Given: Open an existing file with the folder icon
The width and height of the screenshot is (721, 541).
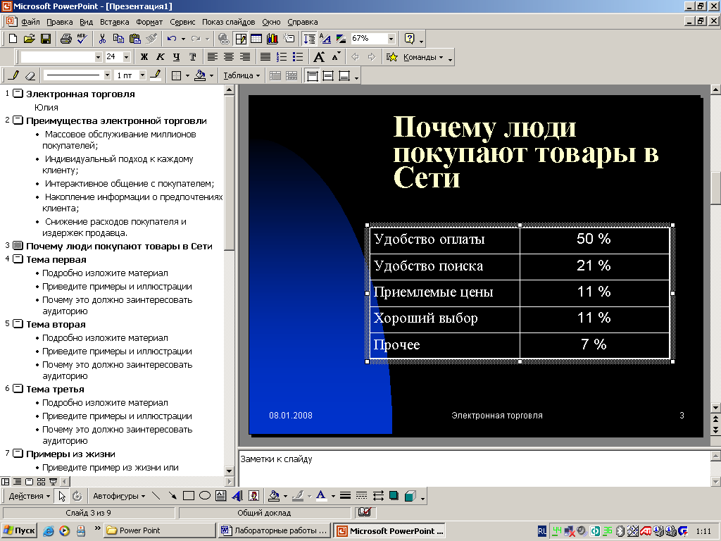Looking at the screenshot, I should 30,39.
